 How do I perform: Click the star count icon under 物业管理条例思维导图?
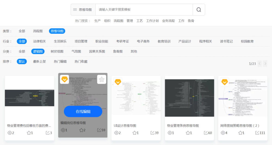[188, 133]
